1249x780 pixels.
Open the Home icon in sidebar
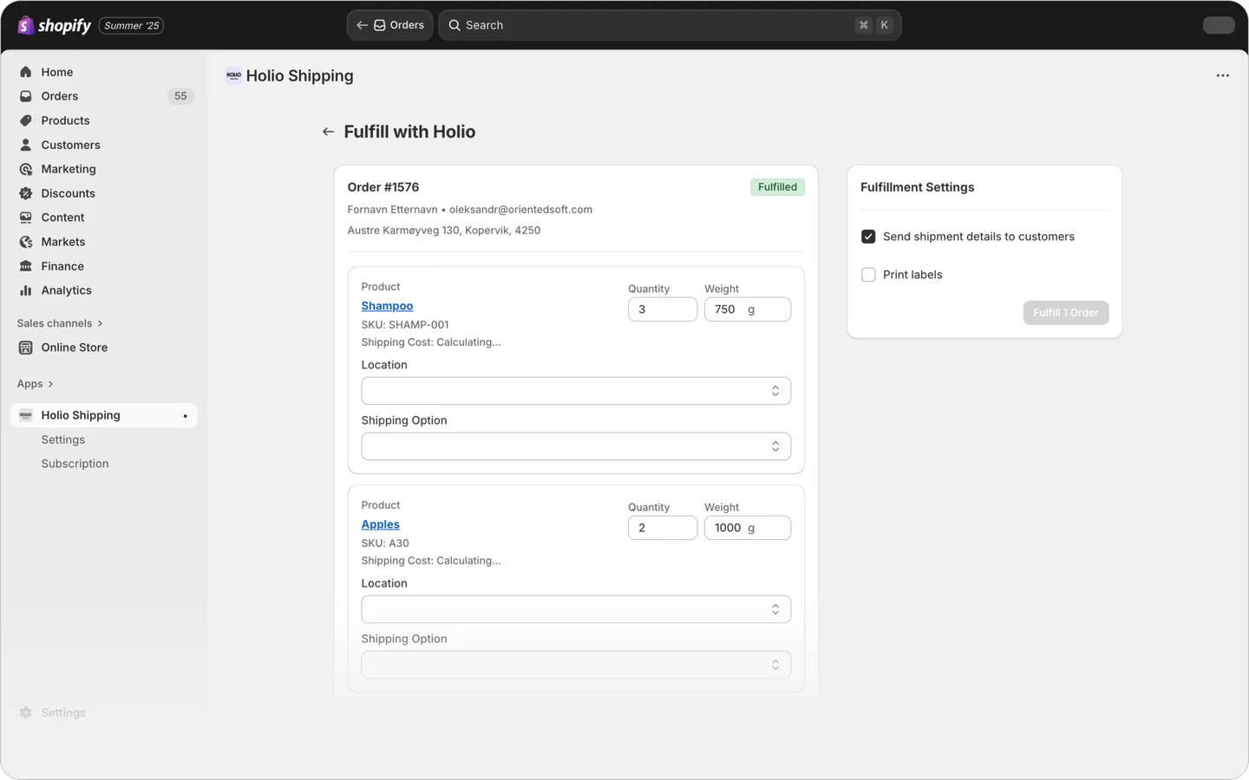click(x=26, y=72)
